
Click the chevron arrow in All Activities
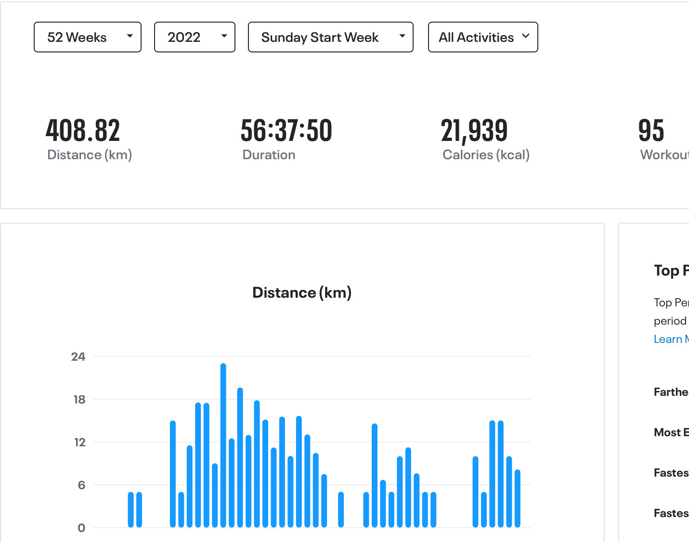point(525,36)
